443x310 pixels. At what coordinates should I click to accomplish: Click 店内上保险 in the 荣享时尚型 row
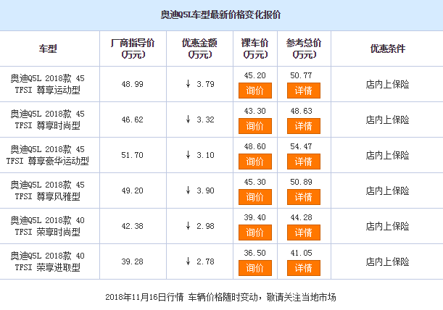(x=387, y=226)
